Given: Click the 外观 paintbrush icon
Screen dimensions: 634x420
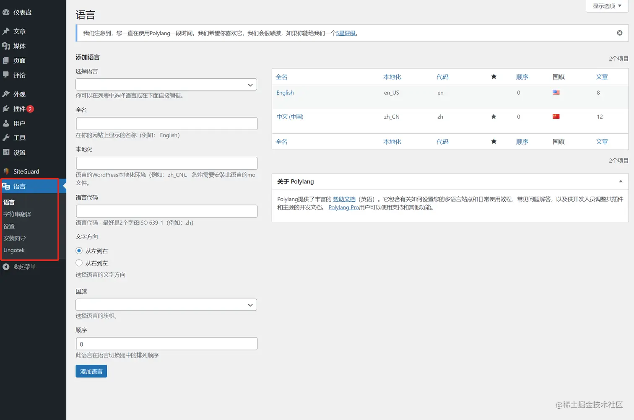Looking at the screenshot, I should point(6,94).
